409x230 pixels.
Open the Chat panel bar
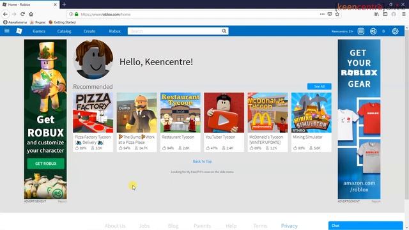[366, 226]
